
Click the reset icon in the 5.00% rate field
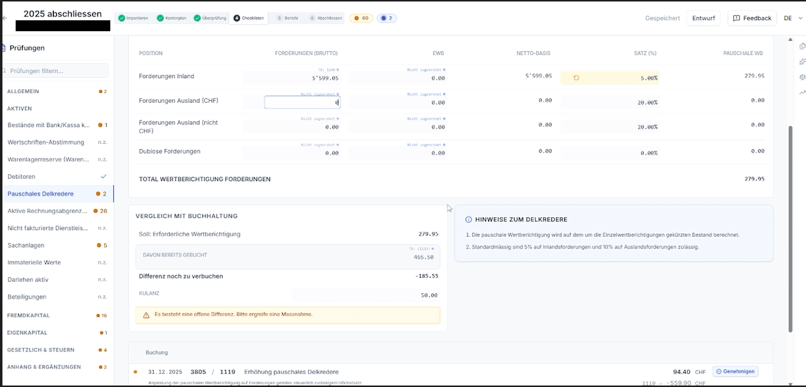coord(576,78)
